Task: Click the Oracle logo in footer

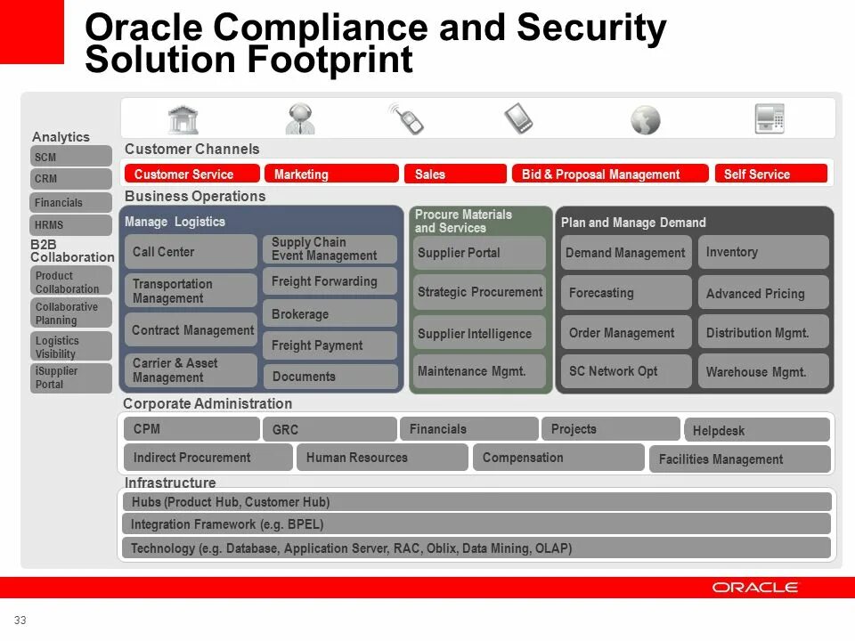Action: 754,587
